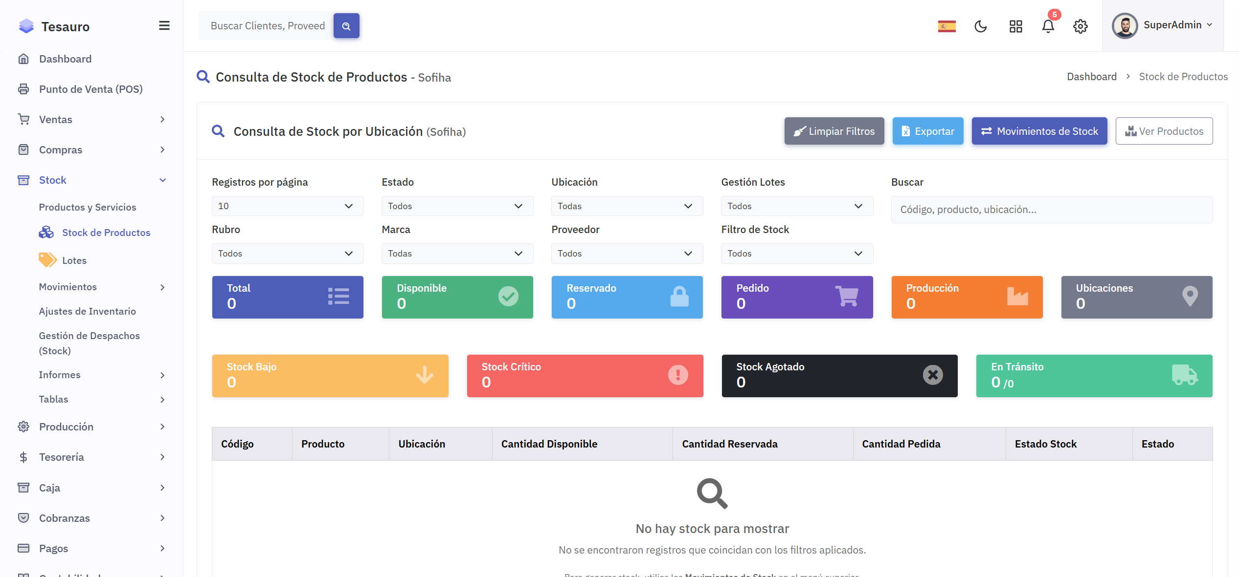Screen dimensions: 1239x577
Task: Click the Movimientos de Stock button
Action: 1039,131
